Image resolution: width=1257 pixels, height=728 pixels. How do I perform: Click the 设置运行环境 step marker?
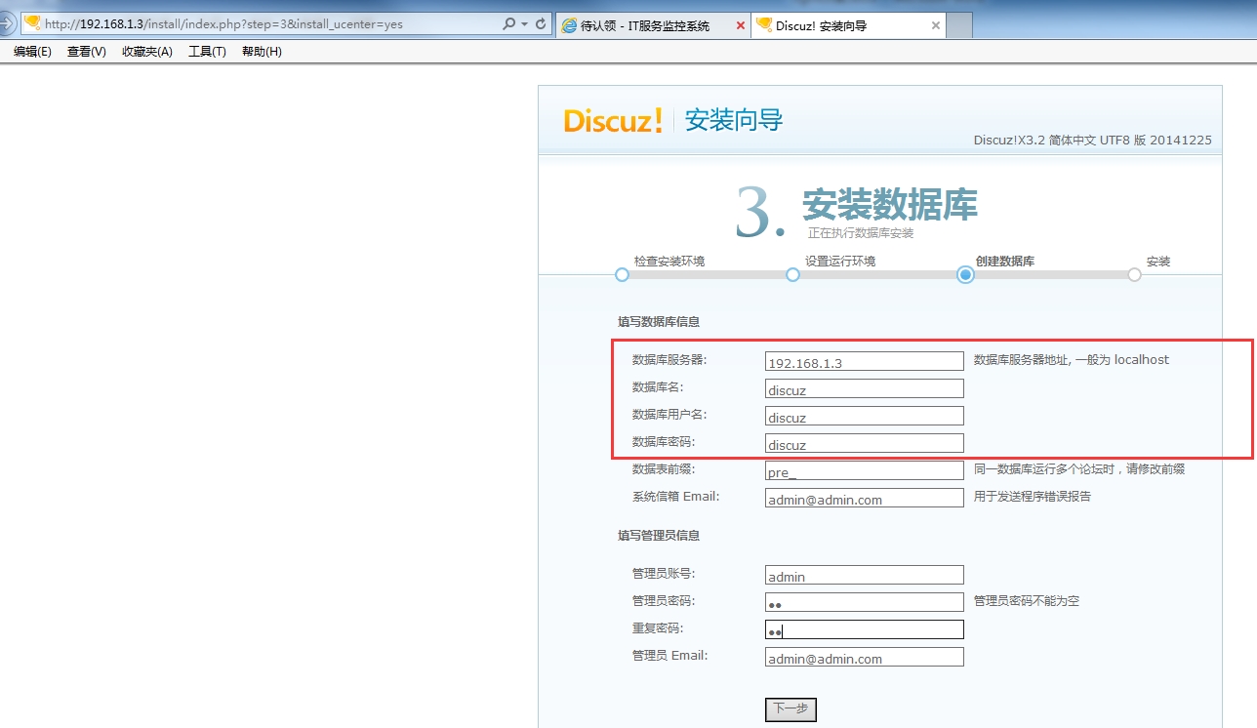(792, 275)
